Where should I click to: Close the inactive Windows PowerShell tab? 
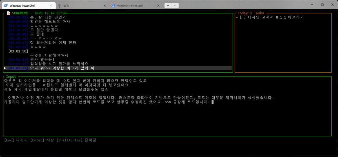pos(158,5)
